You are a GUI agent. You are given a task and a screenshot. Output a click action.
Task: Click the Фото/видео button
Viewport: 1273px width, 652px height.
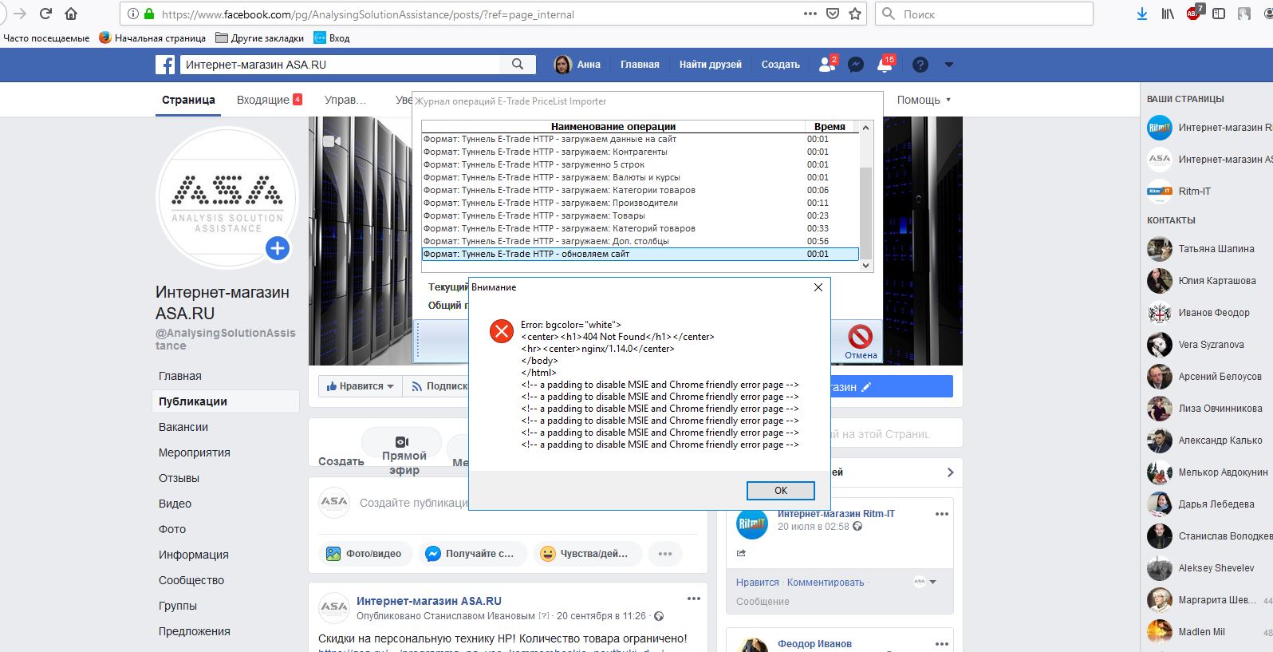click(x=366, y=554)
